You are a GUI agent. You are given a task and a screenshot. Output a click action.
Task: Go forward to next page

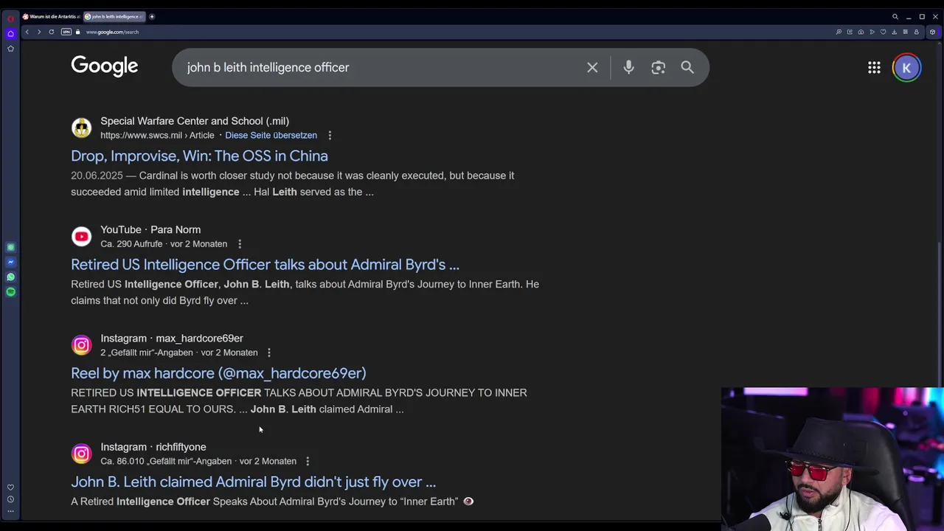pos(38,32)
